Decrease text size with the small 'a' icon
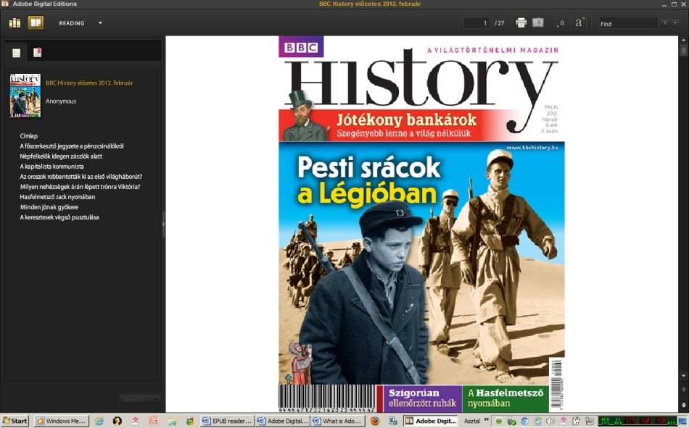This screenshot has width=689, height=428. click(561, 24)
